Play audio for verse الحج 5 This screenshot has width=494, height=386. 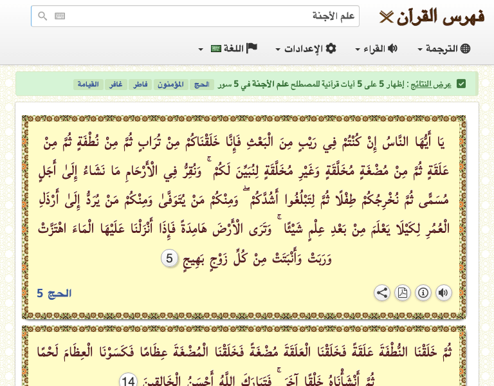click(444, 293)
